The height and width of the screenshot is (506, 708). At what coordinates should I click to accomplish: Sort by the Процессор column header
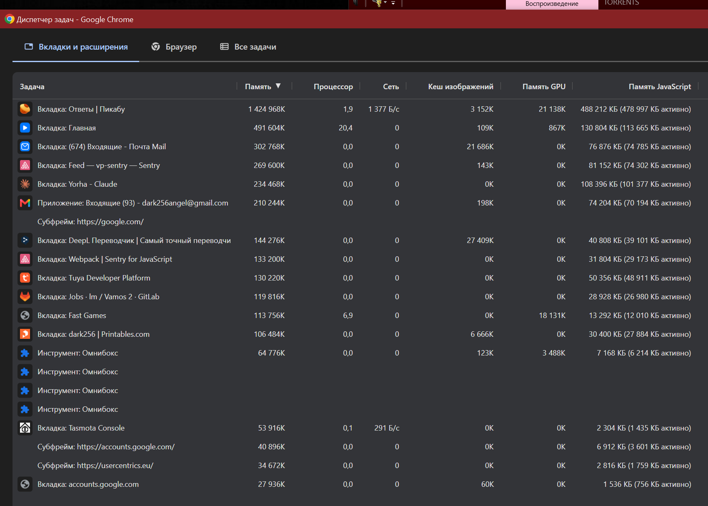coord(333,87)
